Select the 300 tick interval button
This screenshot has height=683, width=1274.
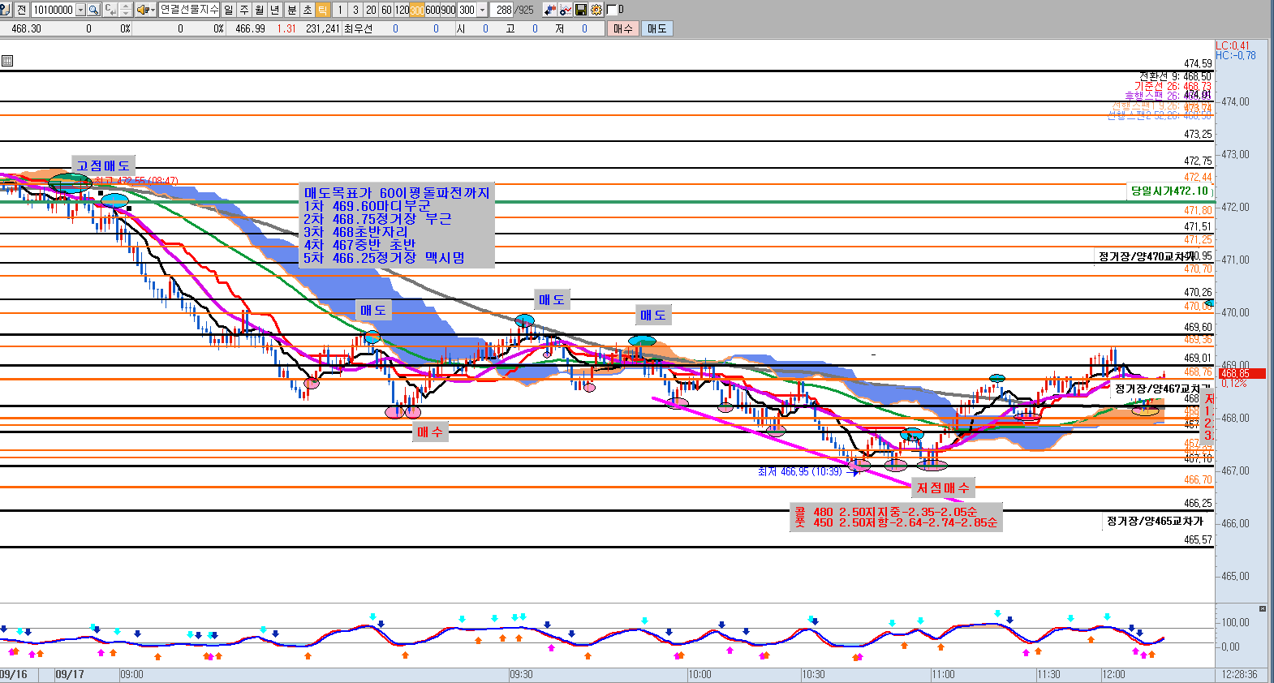417,10
